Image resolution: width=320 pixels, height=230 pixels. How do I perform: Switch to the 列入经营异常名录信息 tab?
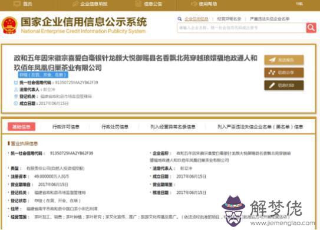click(x=173, y=127)
